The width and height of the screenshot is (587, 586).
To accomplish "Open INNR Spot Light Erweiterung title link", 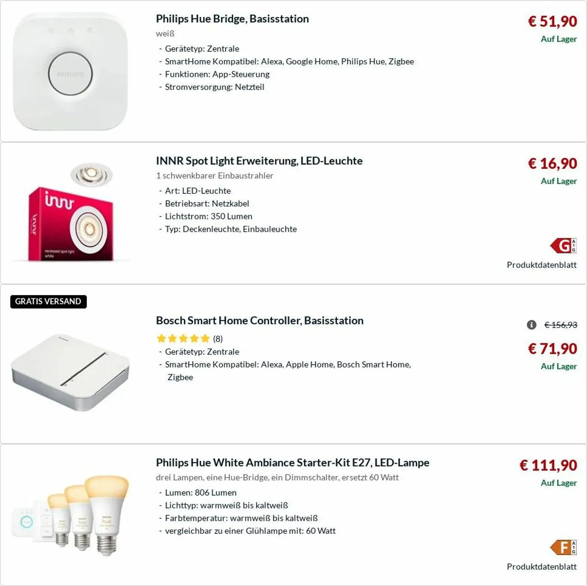I will [259, 161].
